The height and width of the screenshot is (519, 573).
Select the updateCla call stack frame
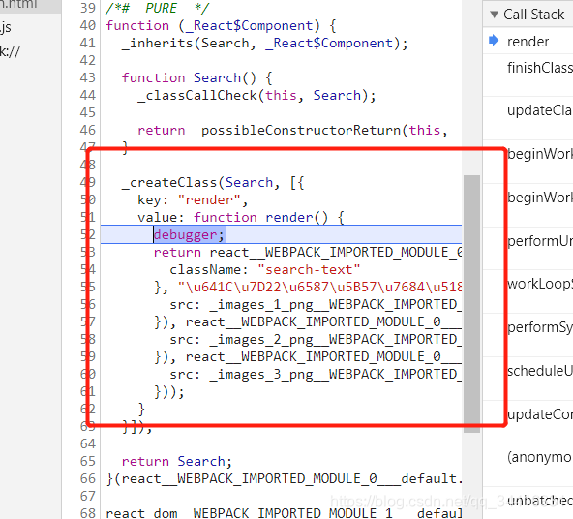[x=540, y=110]
